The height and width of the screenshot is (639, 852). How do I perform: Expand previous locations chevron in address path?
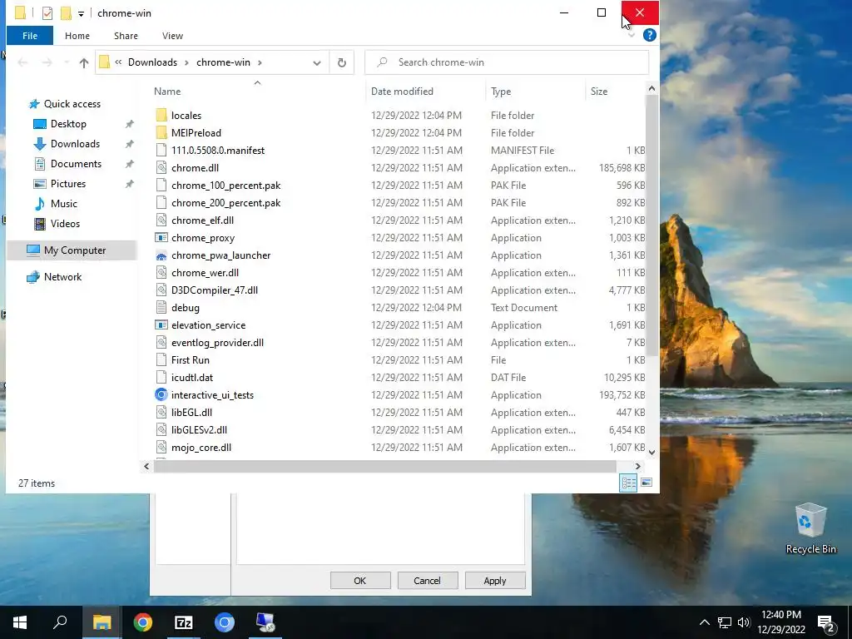tap(118, 62)
